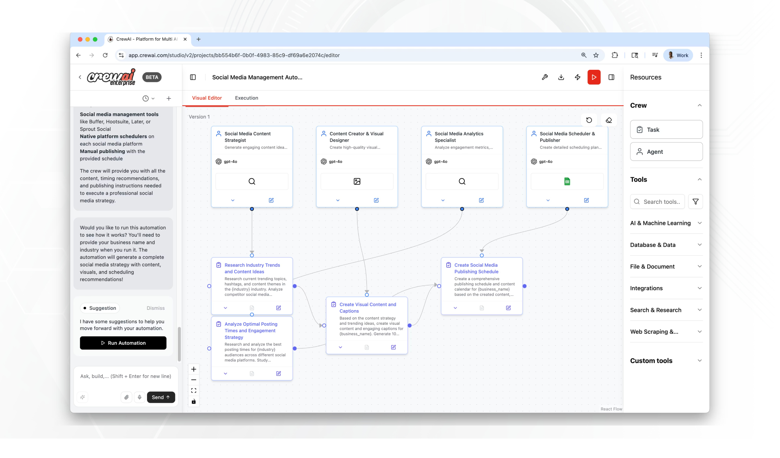Start voice input with the microphone icon

tap(139, 397)
